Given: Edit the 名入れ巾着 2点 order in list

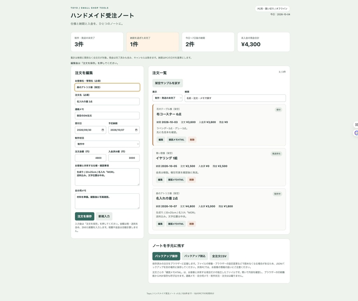Looking at the screenshot, I should [160, 224].
